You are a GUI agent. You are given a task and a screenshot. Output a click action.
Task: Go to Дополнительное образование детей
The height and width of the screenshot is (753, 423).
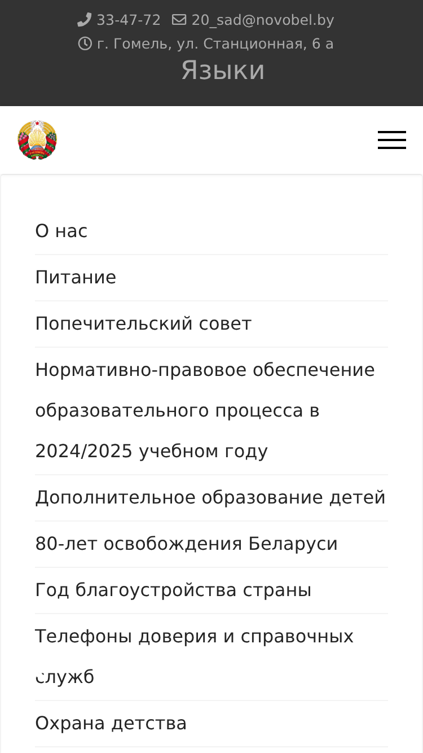211,498
